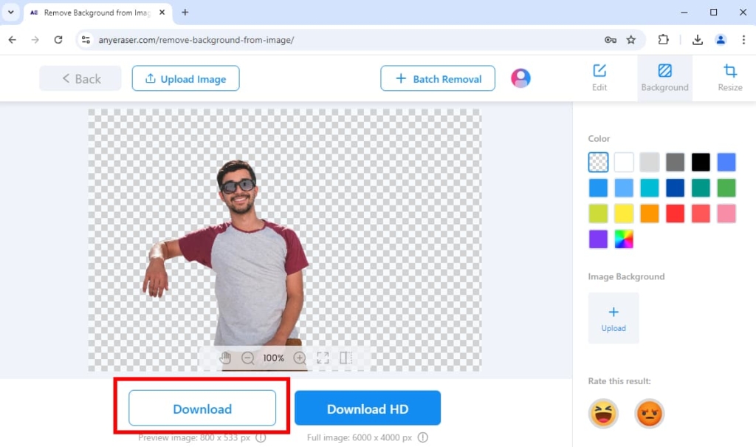Switch to the Remove Background browser tab
756x447 pixels.
pos(96,13)
